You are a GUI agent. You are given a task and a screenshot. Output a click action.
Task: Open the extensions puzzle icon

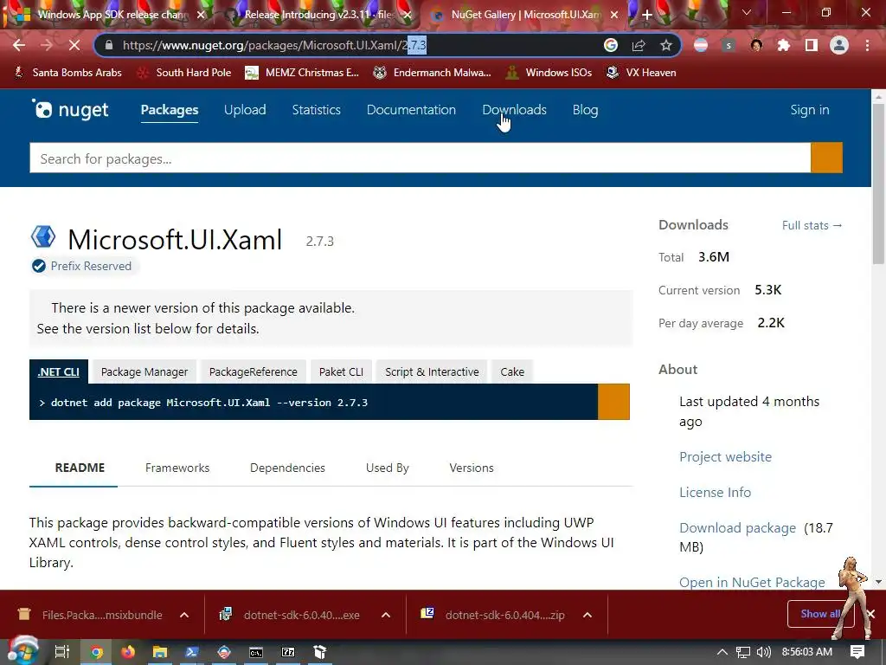[784, 45]
